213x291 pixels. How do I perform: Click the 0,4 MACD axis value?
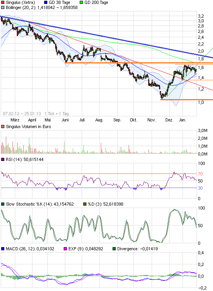point(201,253)
